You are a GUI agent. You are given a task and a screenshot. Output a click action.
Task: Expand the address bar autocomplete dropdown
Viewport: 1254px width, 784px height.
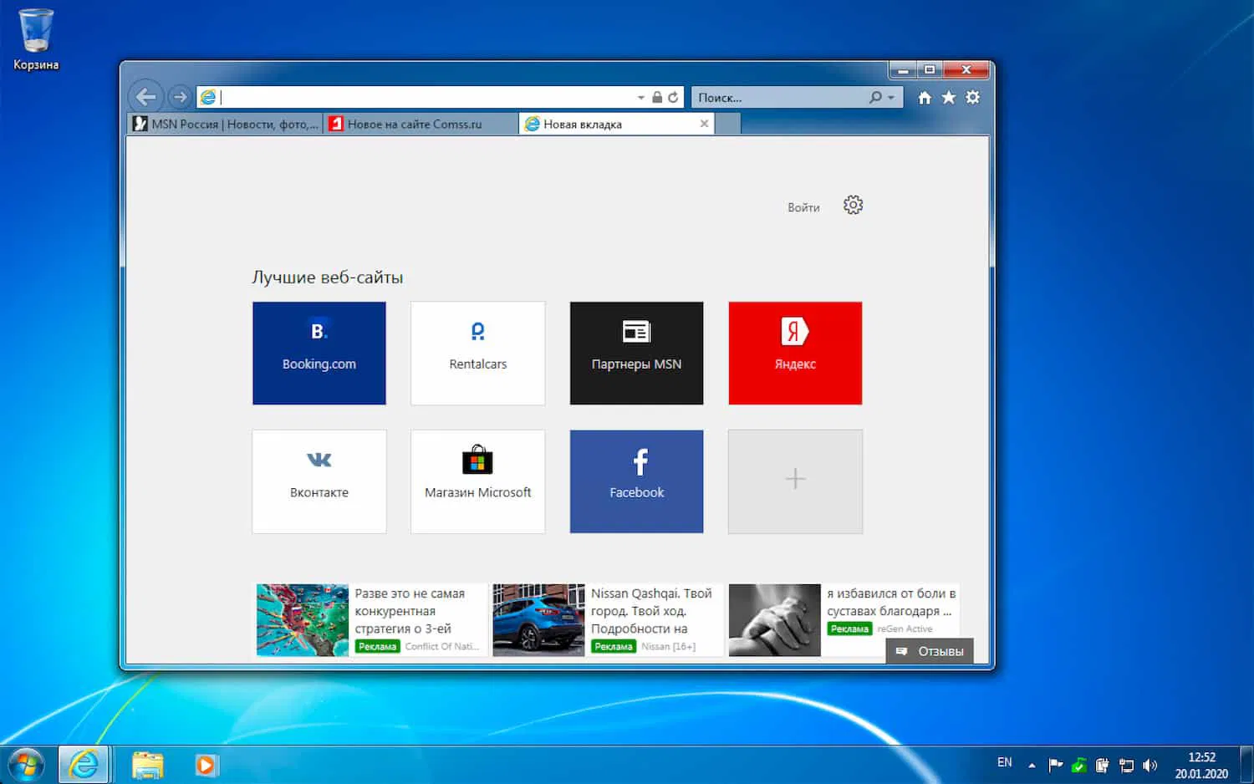pos(640,97)
